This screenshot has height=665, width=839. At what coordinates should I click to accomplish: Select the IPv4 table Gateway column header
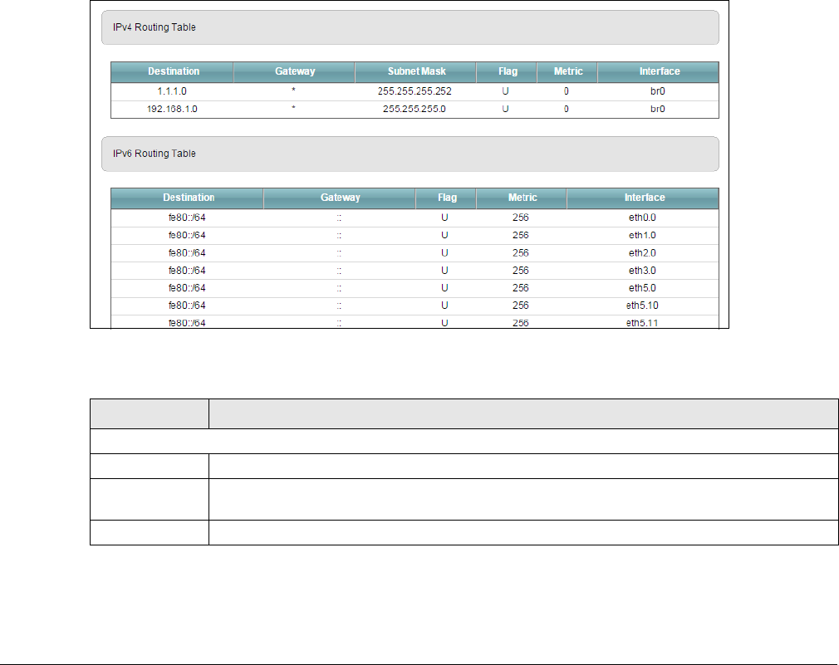point(294,71)
